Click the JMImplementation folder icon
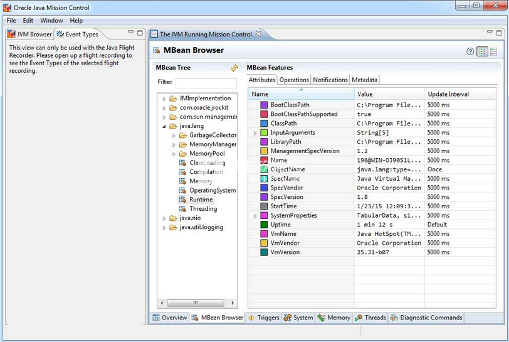 [x=174, y=99]
